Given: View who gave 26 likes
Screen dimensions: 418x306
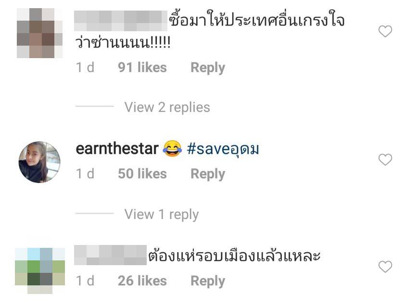Looking at the screenshot, I should click(x=142, y=281).
